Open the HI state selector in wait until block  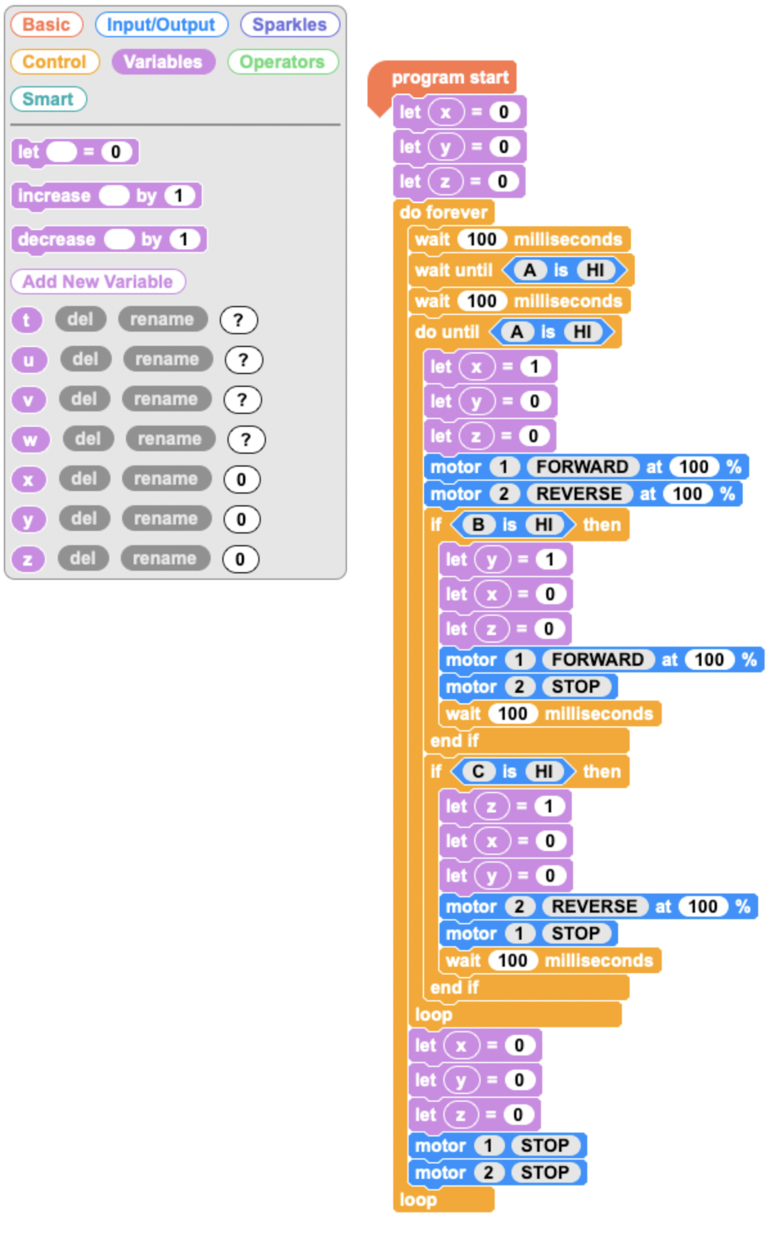595,270
